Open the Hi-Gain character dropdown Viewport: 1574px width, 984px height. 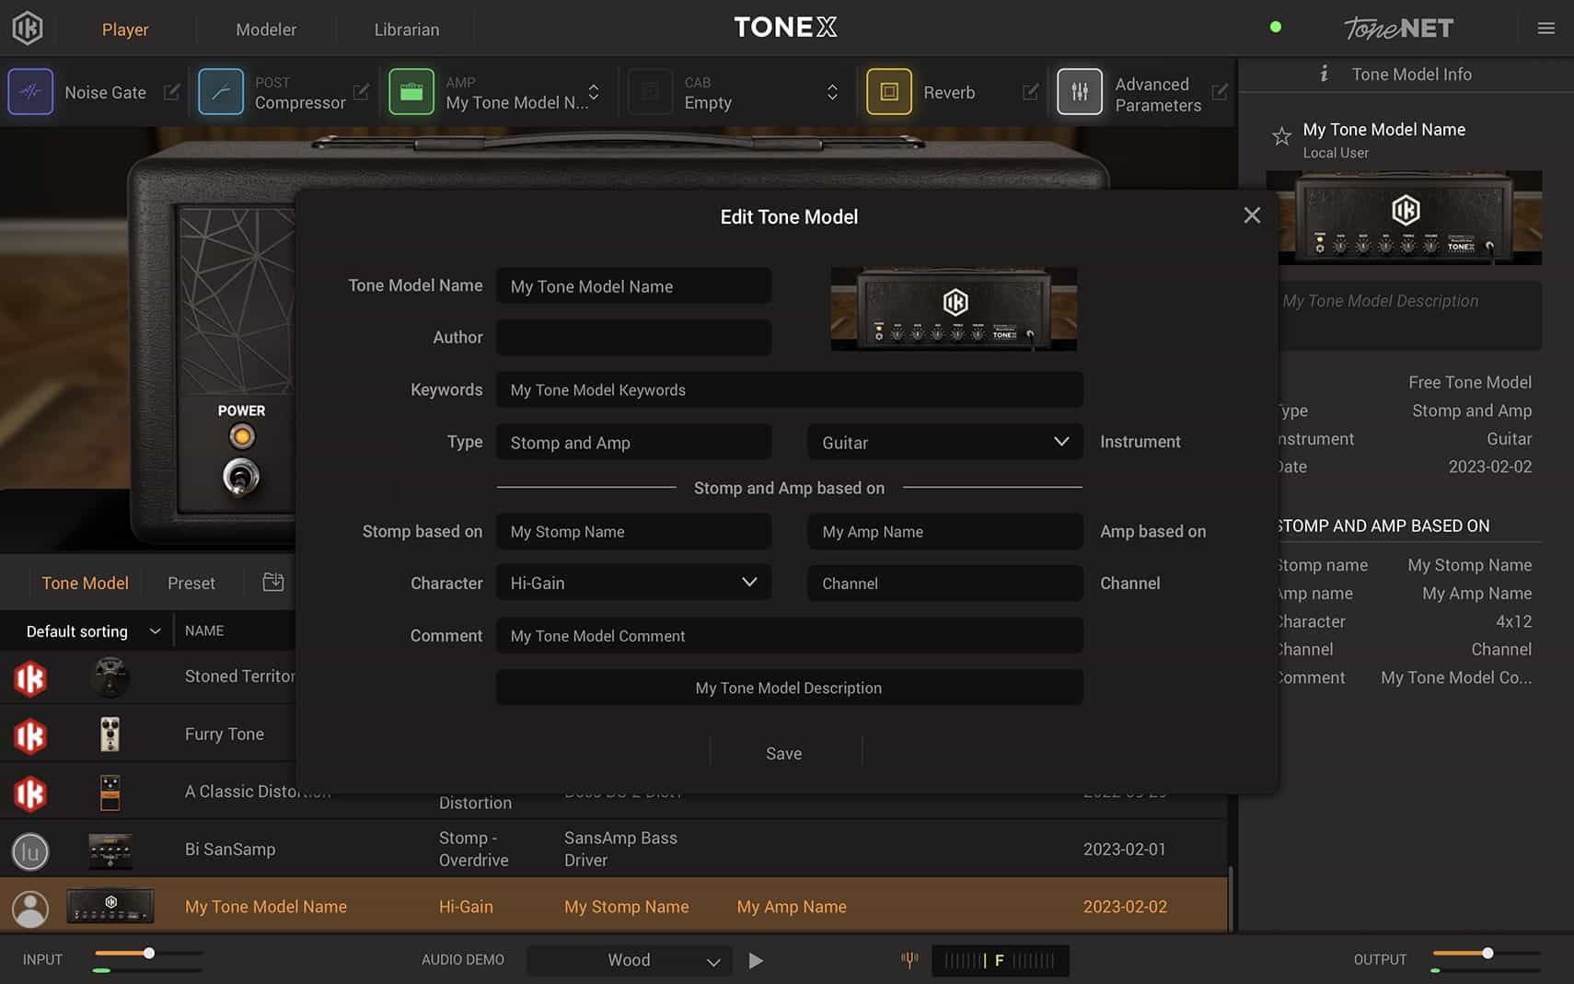click(634, 583)
